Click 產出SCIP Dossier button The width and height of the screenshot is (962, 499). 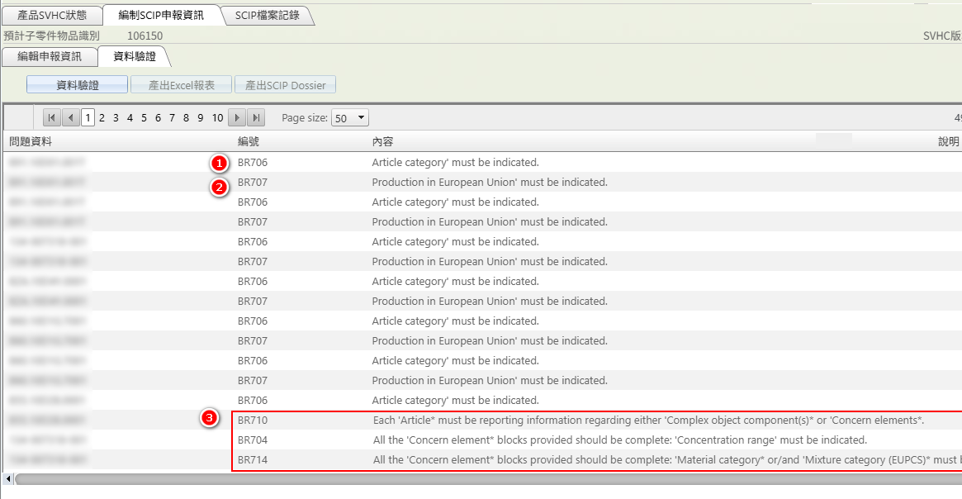[x=286, y=85]
